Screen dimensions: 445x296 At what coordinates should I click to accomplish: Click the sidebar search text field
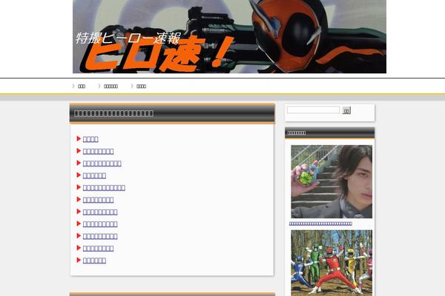[x=313, y=110]
